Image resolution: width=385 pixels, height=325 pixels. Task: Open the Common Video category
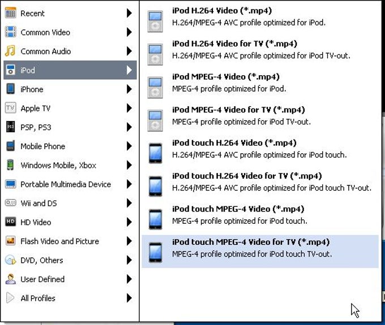tap(70, 32)
